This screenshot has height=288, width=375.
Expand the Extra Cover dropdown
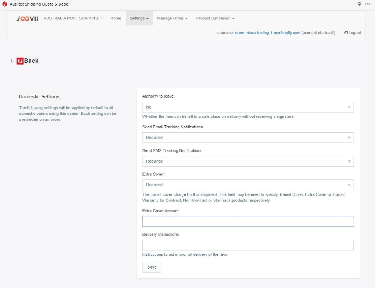248,185
